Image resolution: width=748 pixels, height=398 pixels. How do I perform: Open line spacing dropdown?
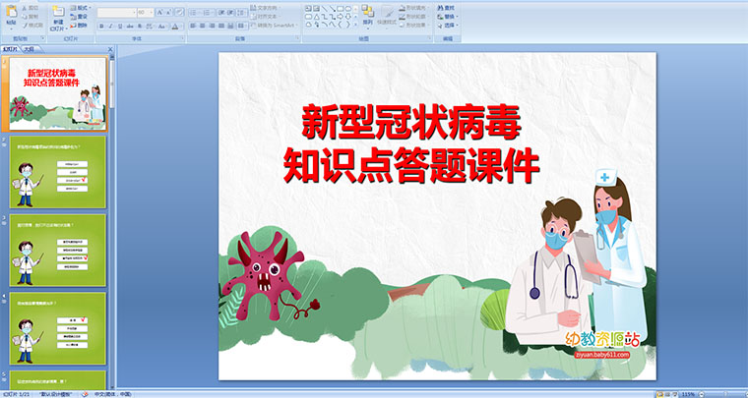(241, 13)
